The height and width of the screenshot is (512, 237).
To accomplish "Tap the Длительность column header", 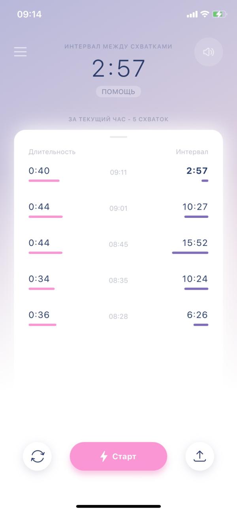I will tap(52, 152).
